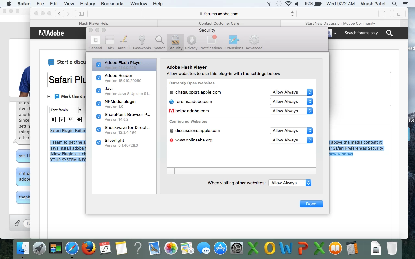The image size is (415, 259).
Task: Open policy dropdown for chatsupport.apple.com
Action: (x=291, y=92)
